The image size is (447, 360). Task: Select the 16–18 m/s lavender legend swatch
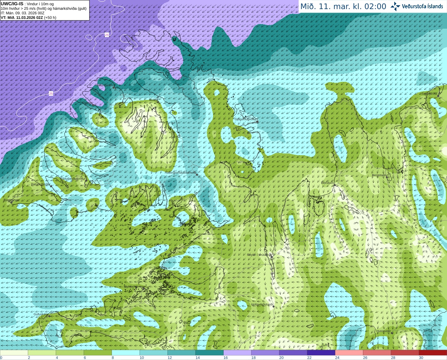point(237,353)
